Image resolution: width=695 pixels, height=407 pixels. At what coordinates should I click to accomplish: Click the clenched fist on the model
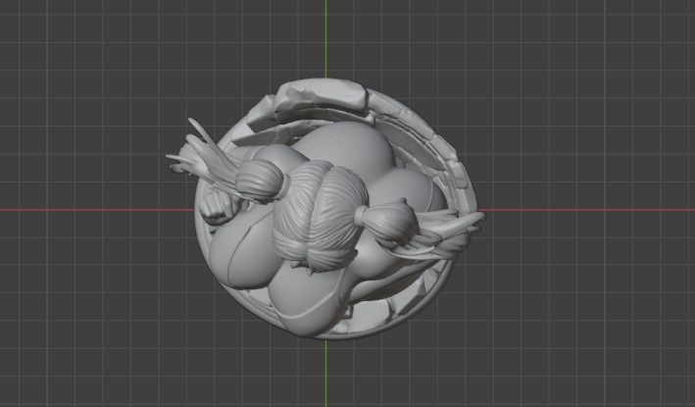[x=216, y=209]
